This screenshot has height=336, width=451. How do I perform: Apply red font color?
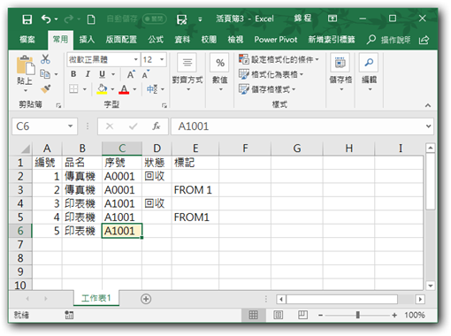(124, 89)
